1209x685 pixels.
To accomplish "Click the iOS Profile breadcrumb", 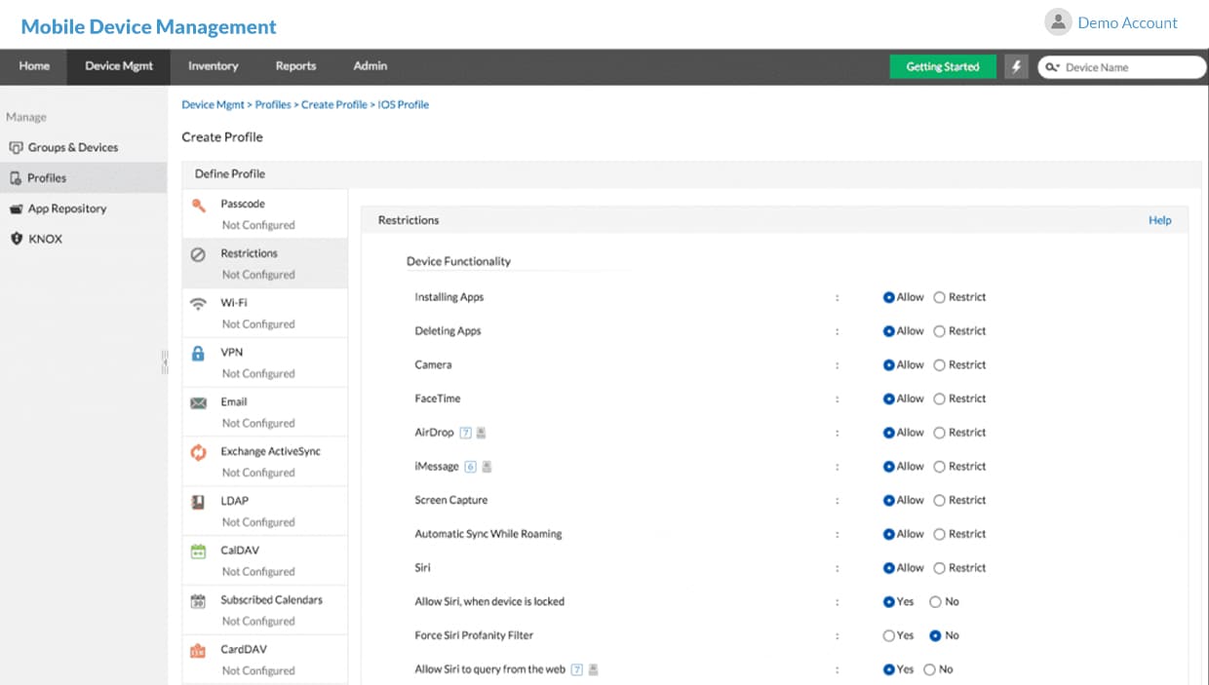I will [x=404, y=104].
